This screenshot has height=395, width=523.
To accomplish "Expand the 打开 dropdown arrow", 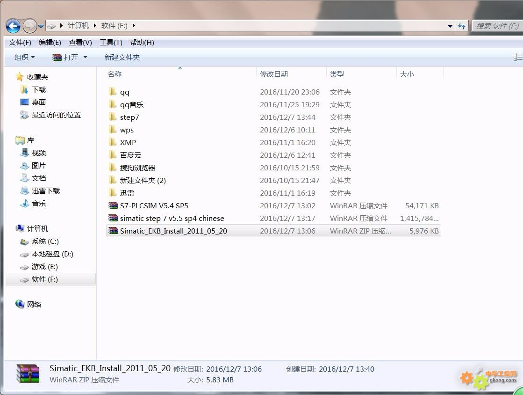I will point(85,58).
